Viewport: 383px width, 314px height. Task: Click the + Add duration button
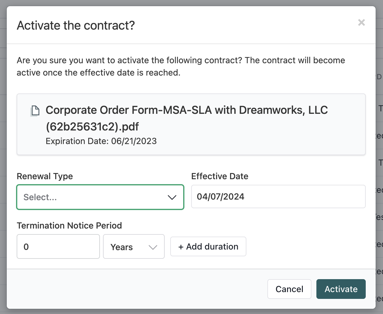[x=208, y=246]
